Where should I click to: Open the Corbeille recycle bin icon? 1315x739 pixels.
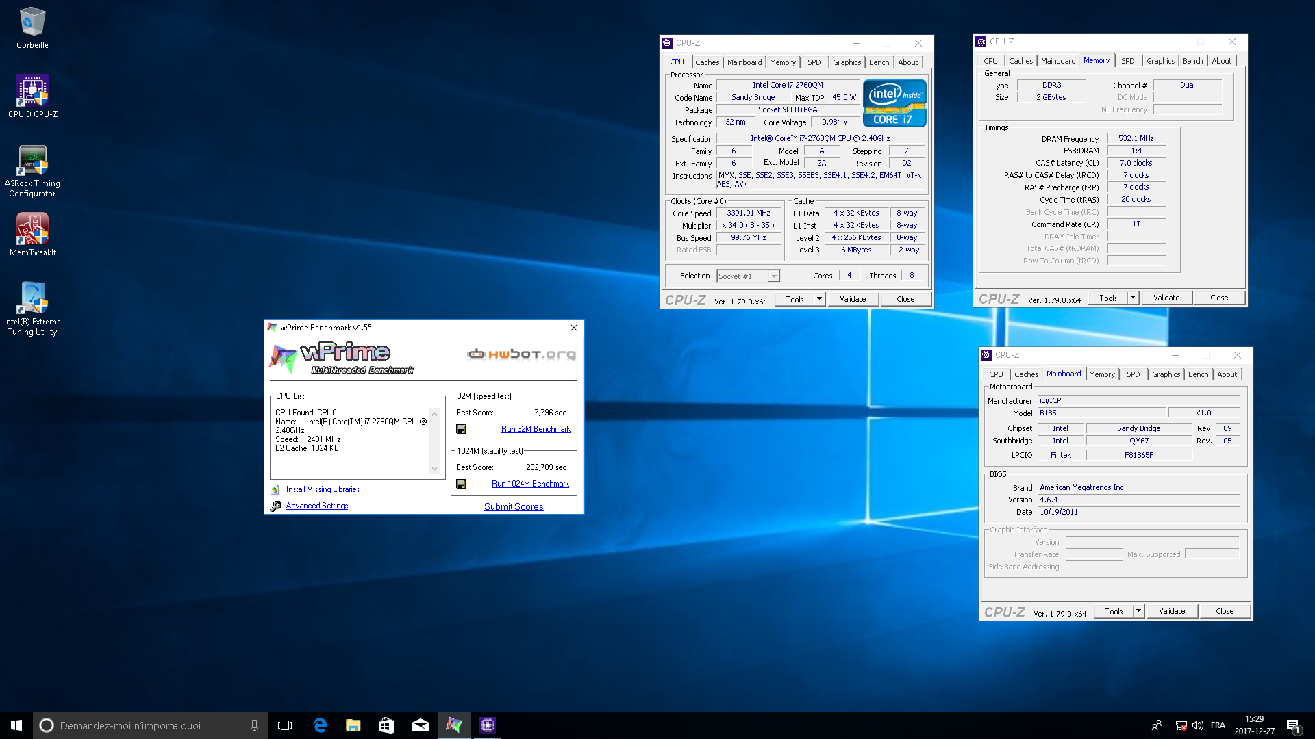tap(32, 28)
